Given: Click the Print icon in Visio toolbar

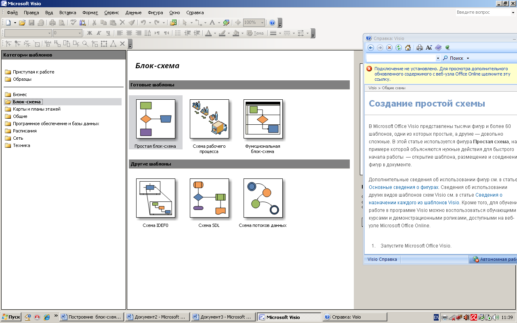Looking at the screenshot, I should (x=53, y=23).
